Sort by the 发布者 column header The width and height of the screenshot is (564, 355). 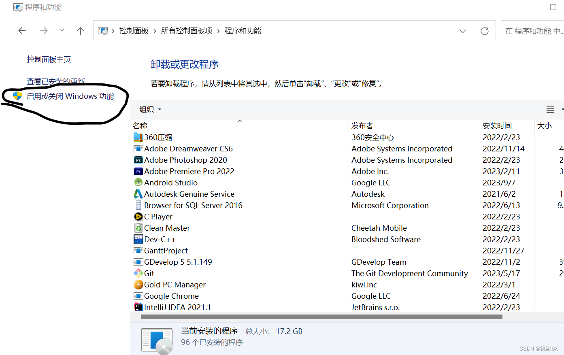tap(362, 126)
